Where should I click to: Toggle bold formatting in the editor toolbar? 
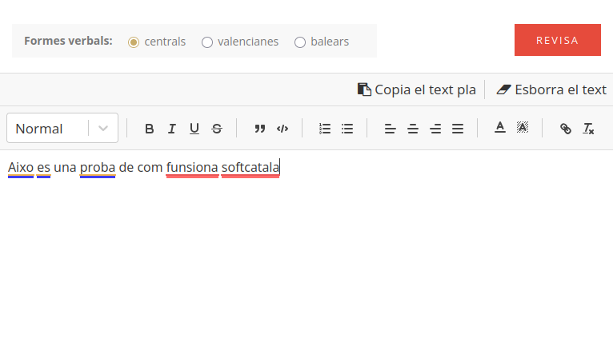(149, 129)
